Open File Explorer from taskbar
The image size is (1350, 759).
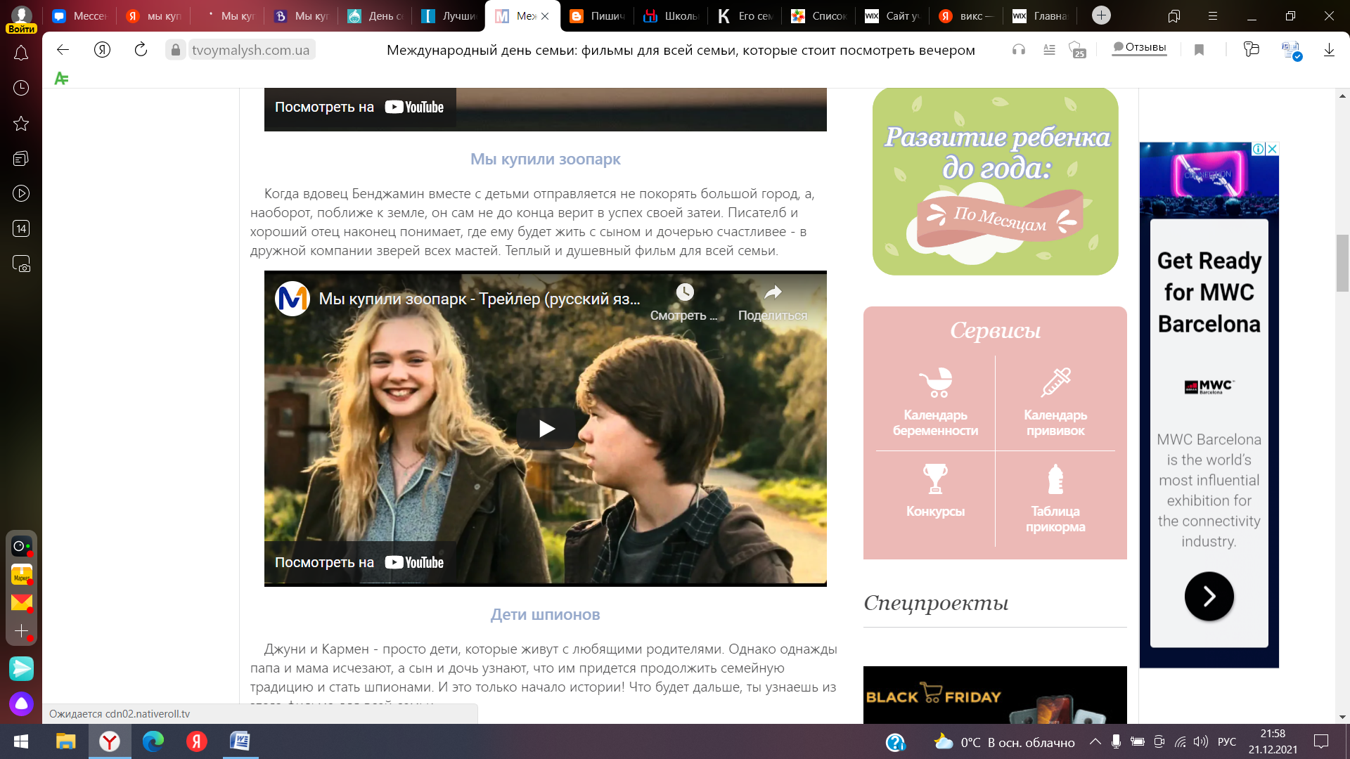[65, 741]
